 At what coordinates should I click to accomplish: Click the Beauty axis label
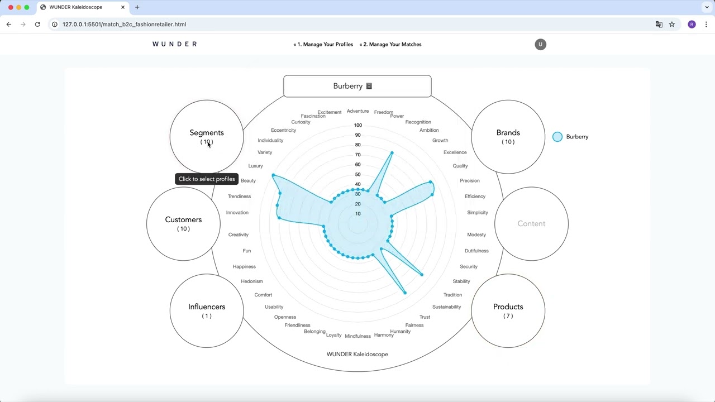(248, 181)
